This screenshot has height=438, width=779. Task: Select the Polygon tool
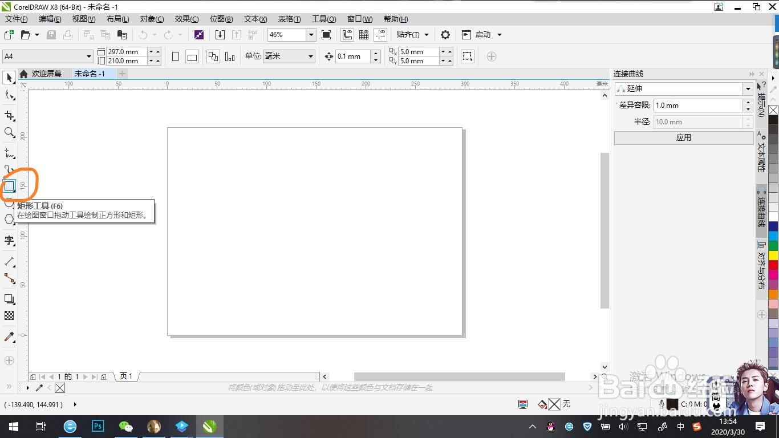[9, 219]
